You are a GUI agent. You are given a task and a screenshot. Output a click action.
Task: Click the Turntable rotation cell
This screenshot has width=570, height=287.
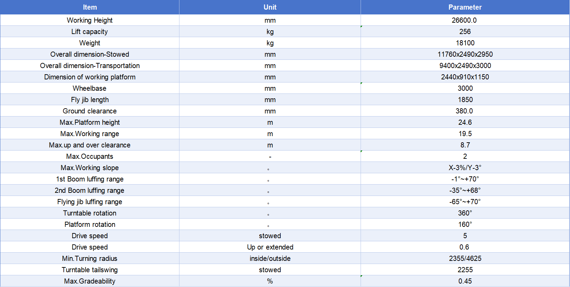(x=90, y=213)
